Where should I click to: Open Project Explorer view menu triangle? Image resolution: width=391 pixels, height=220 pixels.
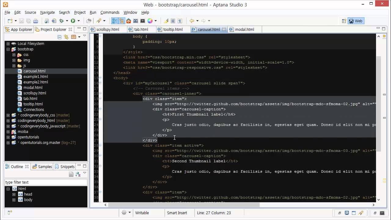pyautogui.click(x=85, y=36)
